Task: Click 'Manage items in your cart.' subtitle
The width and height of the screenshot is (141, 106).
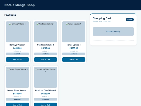Action: [102, 21]
